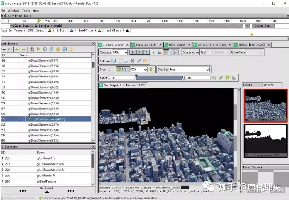Click the last orange icon in Event Browser toolbar
289x200 pixels.
[71, 49]
